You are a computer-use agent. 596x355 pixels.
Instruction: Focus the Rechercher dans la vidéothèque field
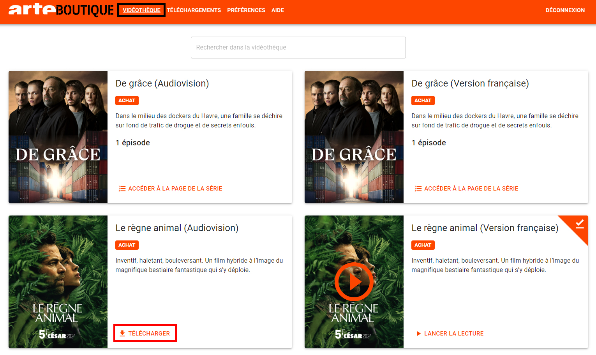click(x=298, y=48)
